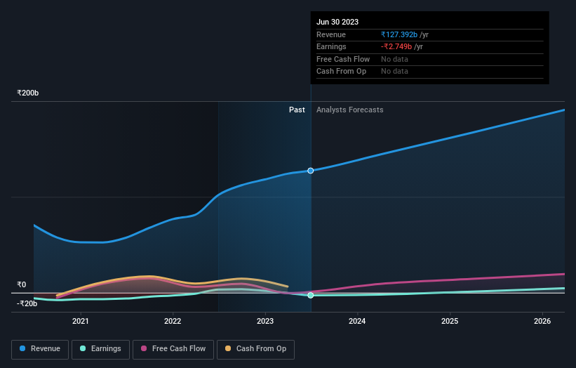Click the Past label on the chart
This screenshot has height=368, width=576.
pyautogui.click(x=297, y=110)
